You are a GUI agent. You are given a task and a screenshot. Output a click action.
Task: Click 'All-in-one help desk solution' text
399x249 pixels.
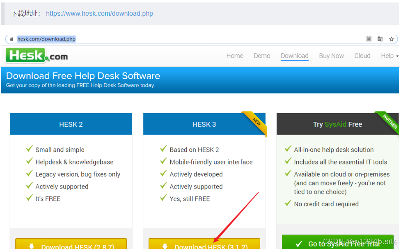[x=334, y=150]
